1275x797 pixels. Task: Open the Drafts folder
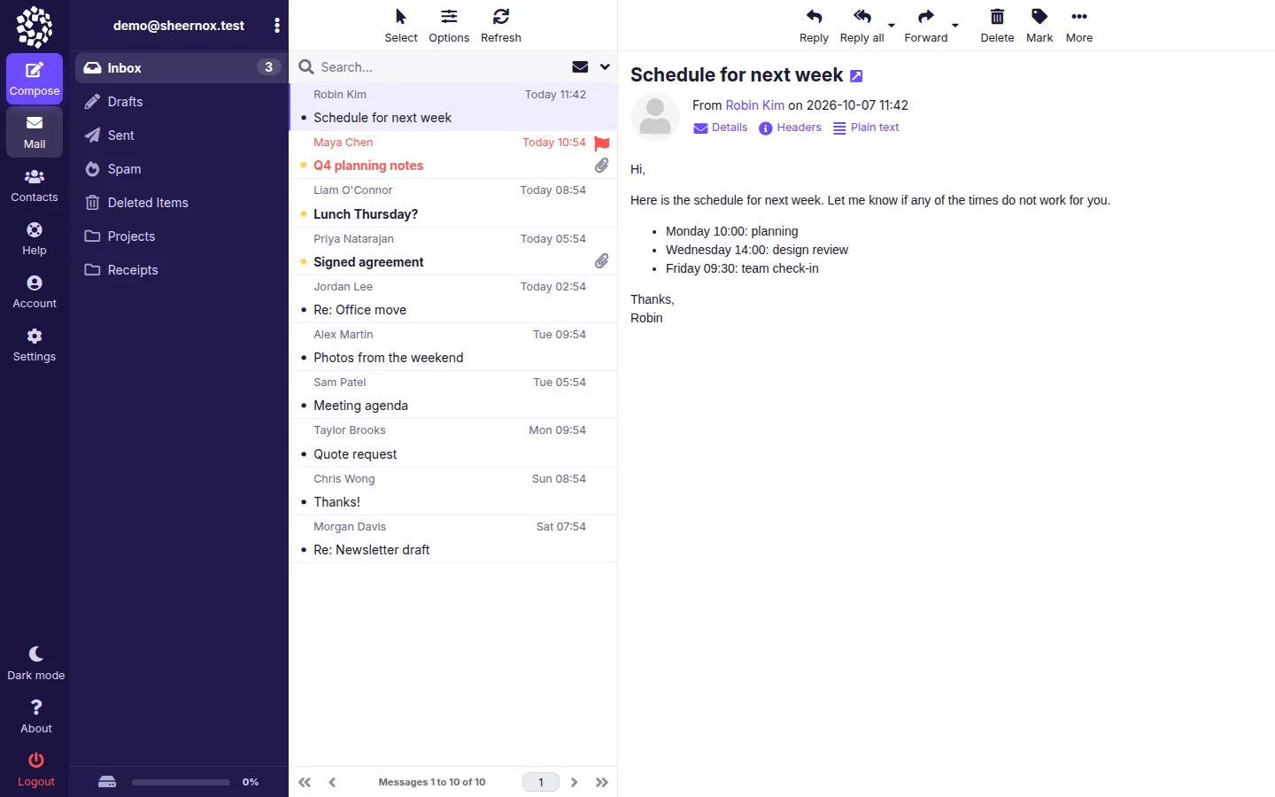pyautogui.click(x=181, y=101)
